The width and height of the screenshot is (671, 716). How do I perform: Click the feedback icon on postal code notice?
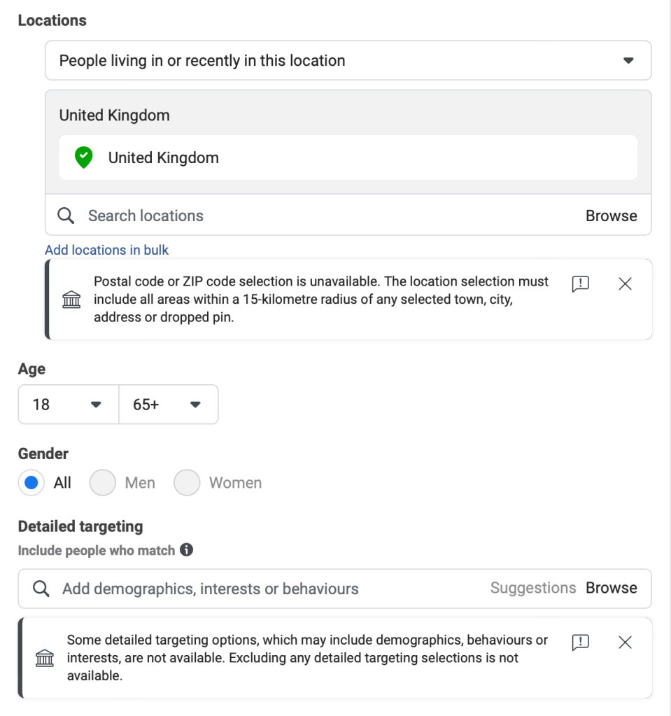[x=581, y=283]
